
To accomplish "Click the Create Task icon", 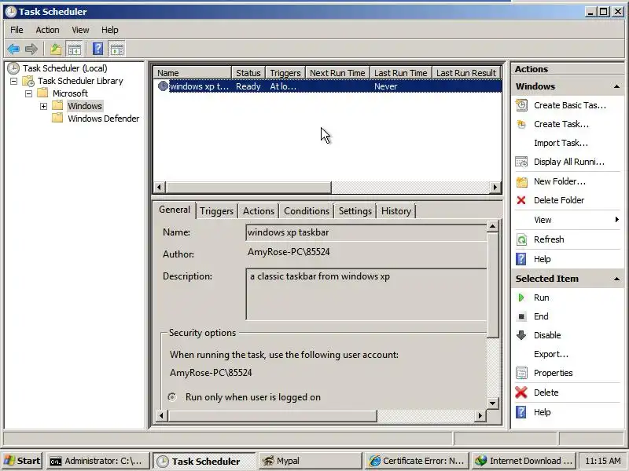I will tap(521, 124).
